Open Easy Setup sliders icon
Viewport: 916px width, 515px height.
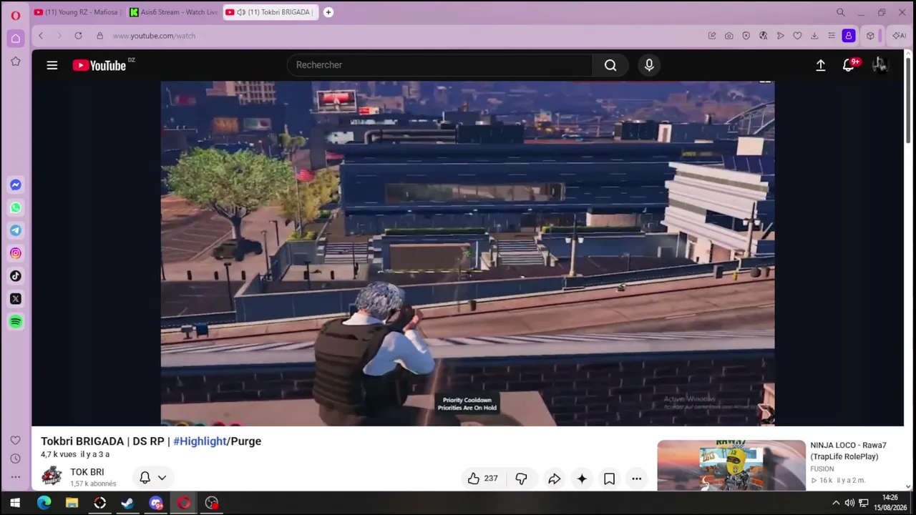(x=832, y=36)
